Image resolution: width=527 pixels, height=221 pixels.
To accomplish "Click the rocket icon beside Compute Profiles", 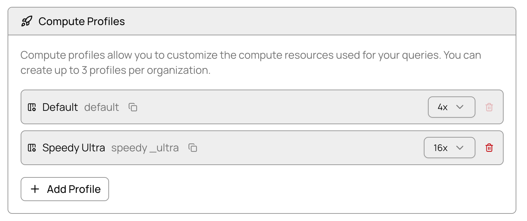I will (26, 22).
